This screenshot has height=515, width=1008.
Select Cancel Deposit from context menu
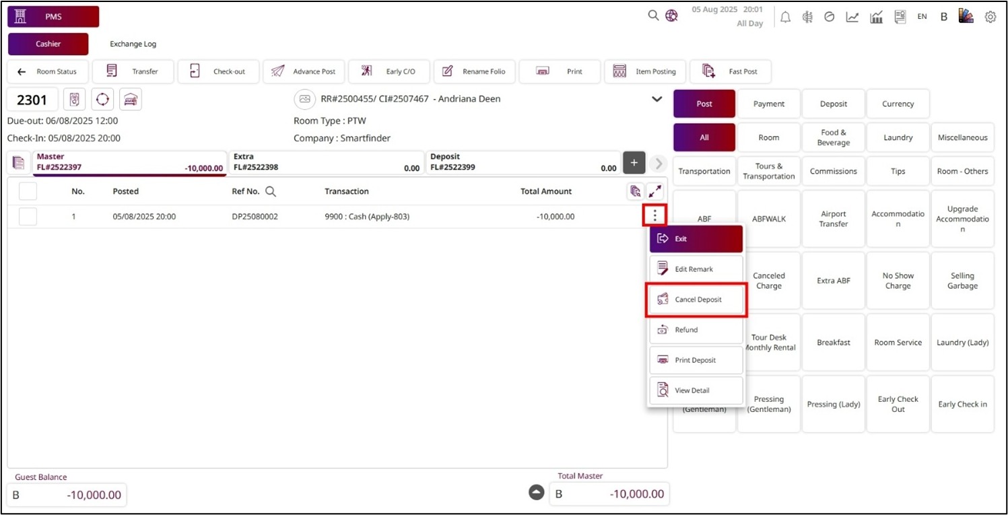pyautogui.click(x=696, y=300)
